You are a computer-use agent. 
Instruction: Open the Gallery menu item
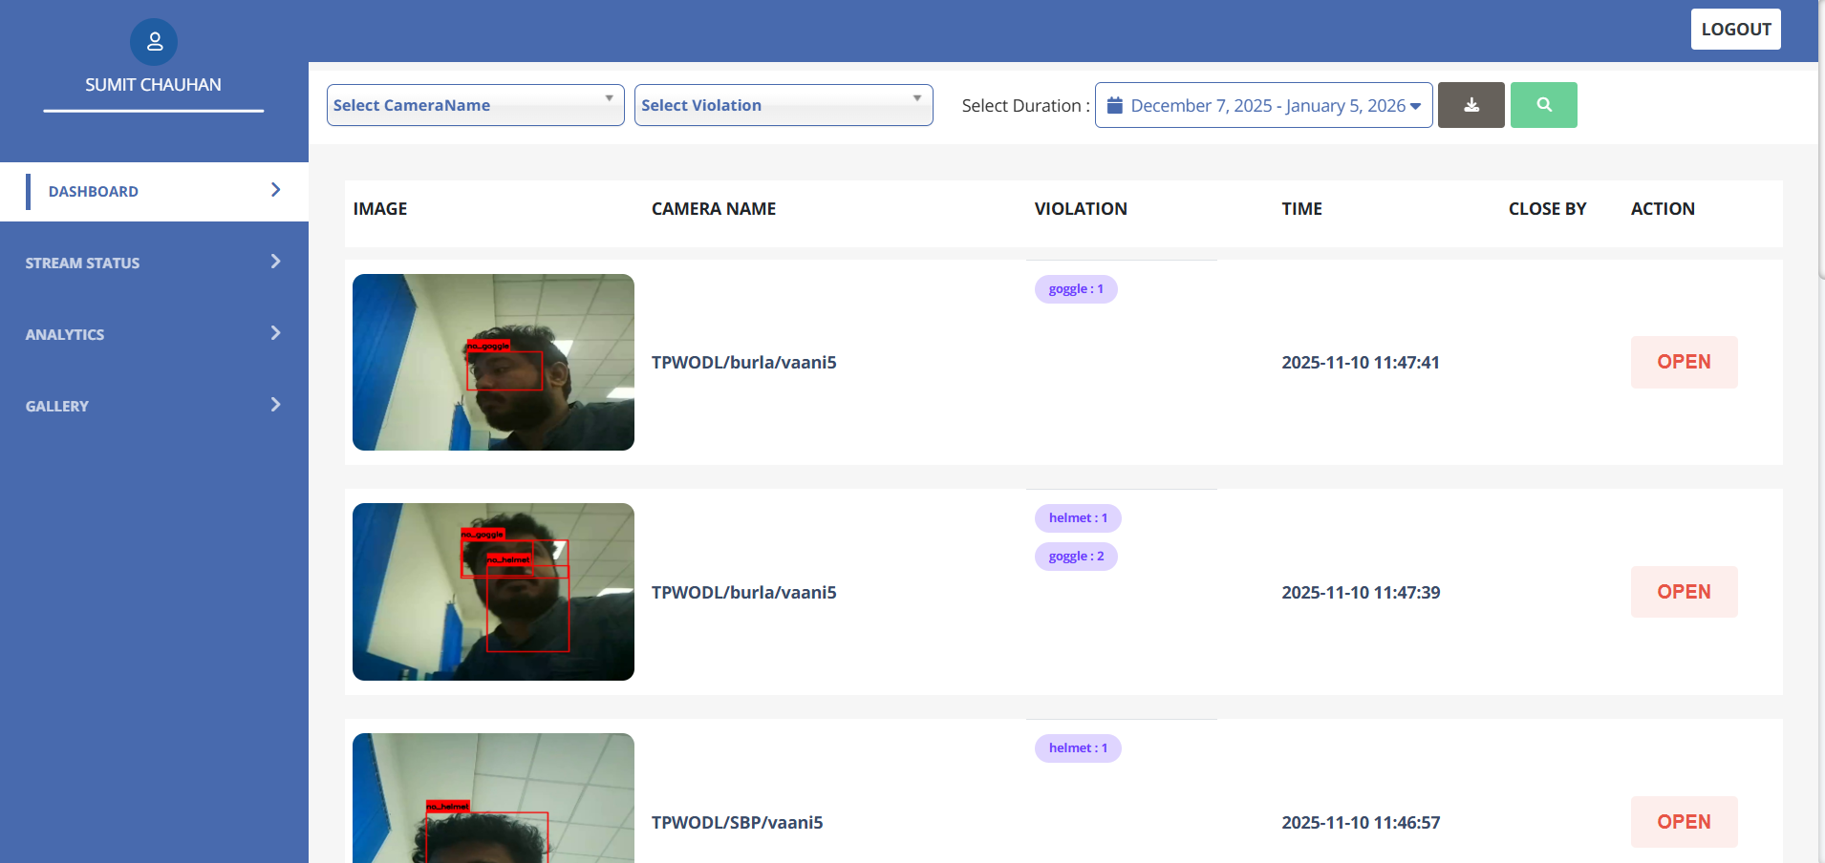click(57, 407)
